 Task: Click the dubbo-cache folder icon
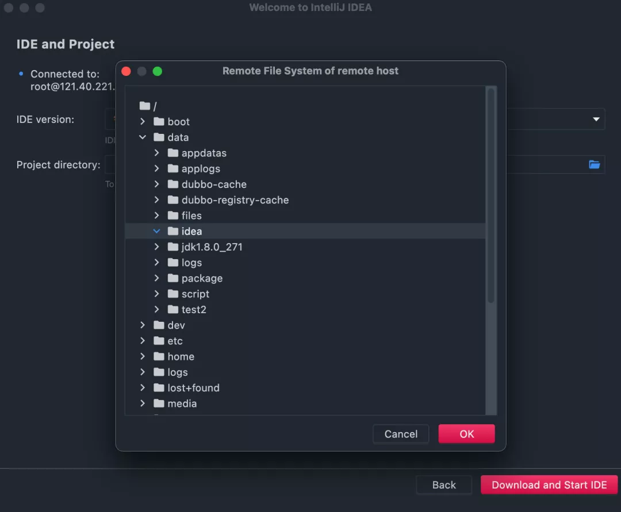click(172, 184)
